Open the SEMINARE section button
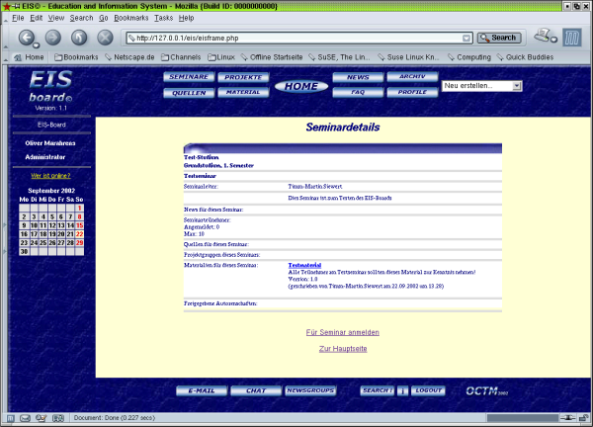 [x=188, y=76]
